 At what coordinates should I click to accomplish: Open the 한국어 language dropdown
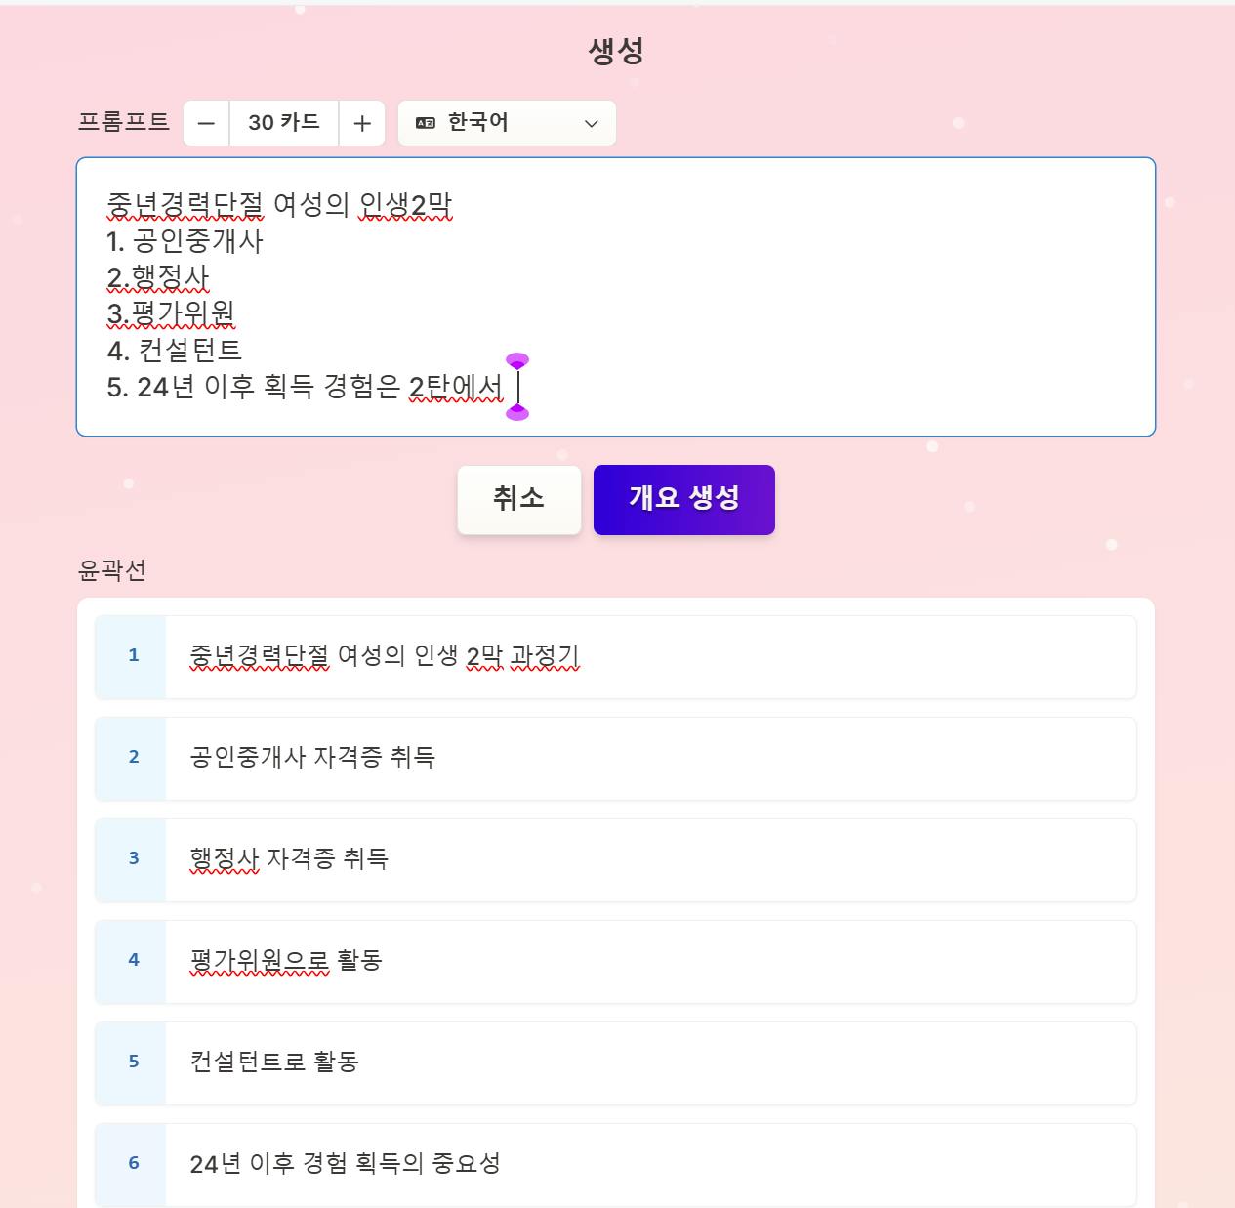507,123
